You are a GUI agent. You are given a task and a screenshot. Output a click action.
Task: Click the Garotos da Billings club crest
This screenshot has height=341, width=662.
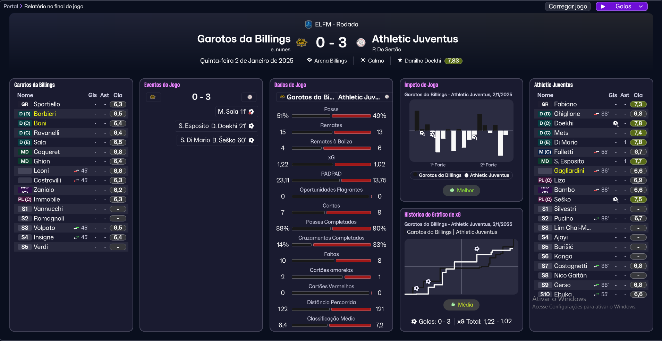pos(302,43)
